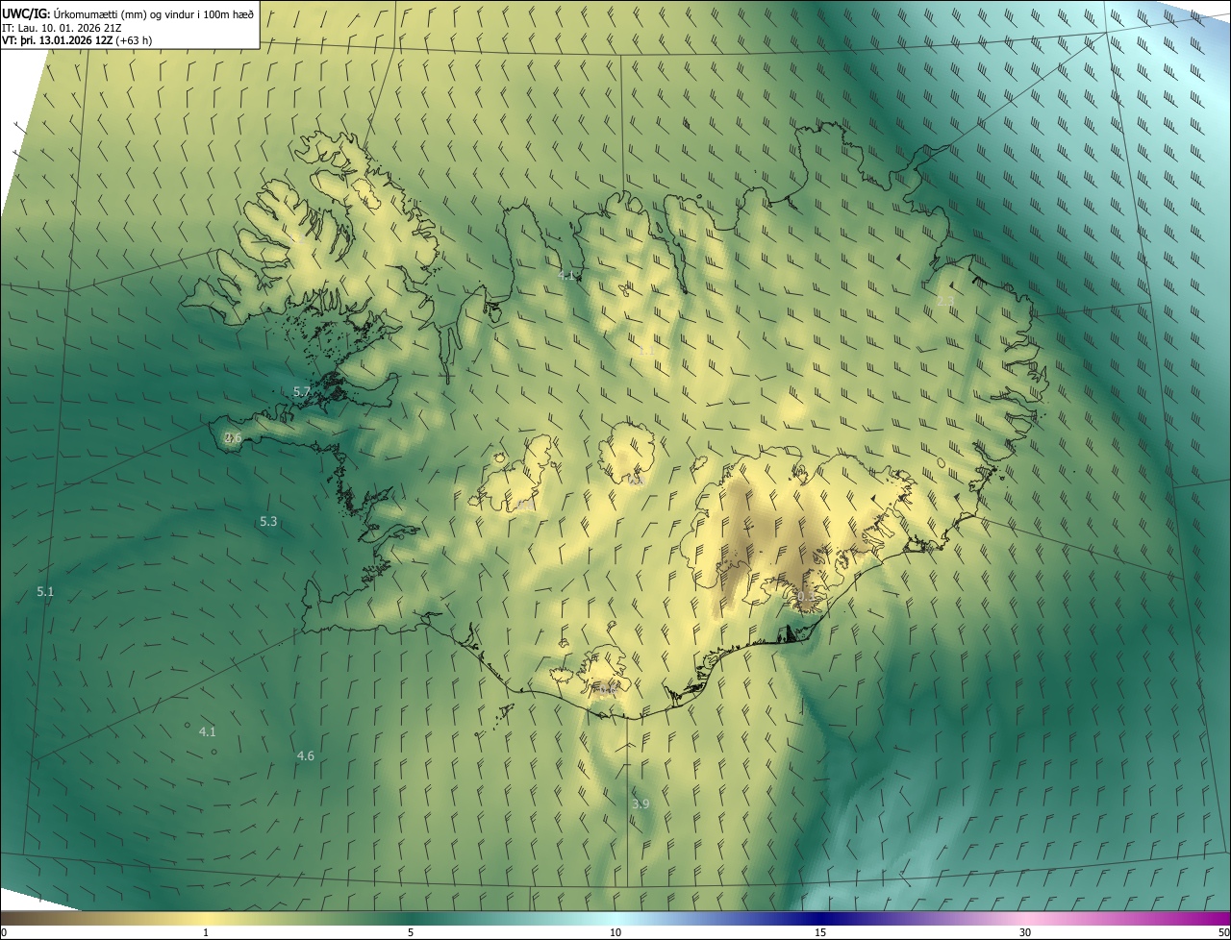Click the colorbar tick label 5
Viewport: 1231px width, 940px height.
(x=411, y=932)
